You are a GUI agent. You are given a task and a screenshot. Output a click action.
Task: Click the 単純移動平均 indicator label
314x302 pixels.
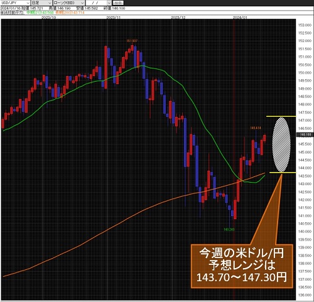pos(12,13)
